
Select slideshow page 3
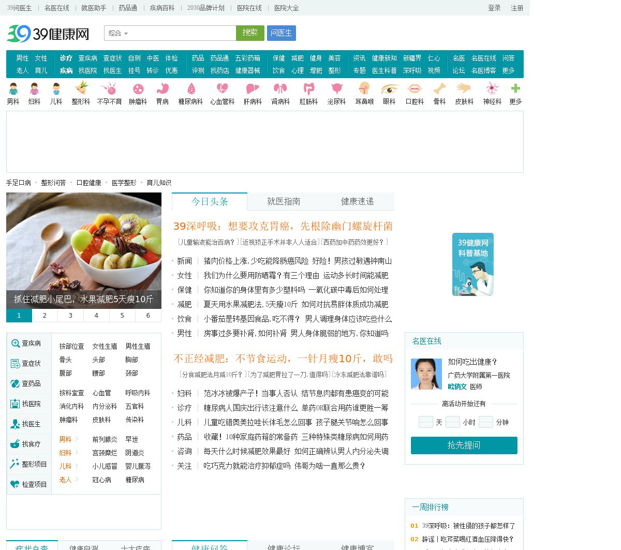coord(70,316)
